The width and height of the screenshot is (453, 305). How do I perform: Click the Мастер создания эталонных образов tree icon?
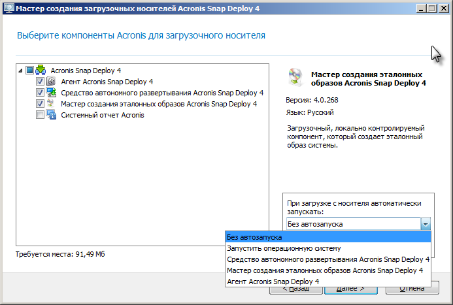[51, 104]
